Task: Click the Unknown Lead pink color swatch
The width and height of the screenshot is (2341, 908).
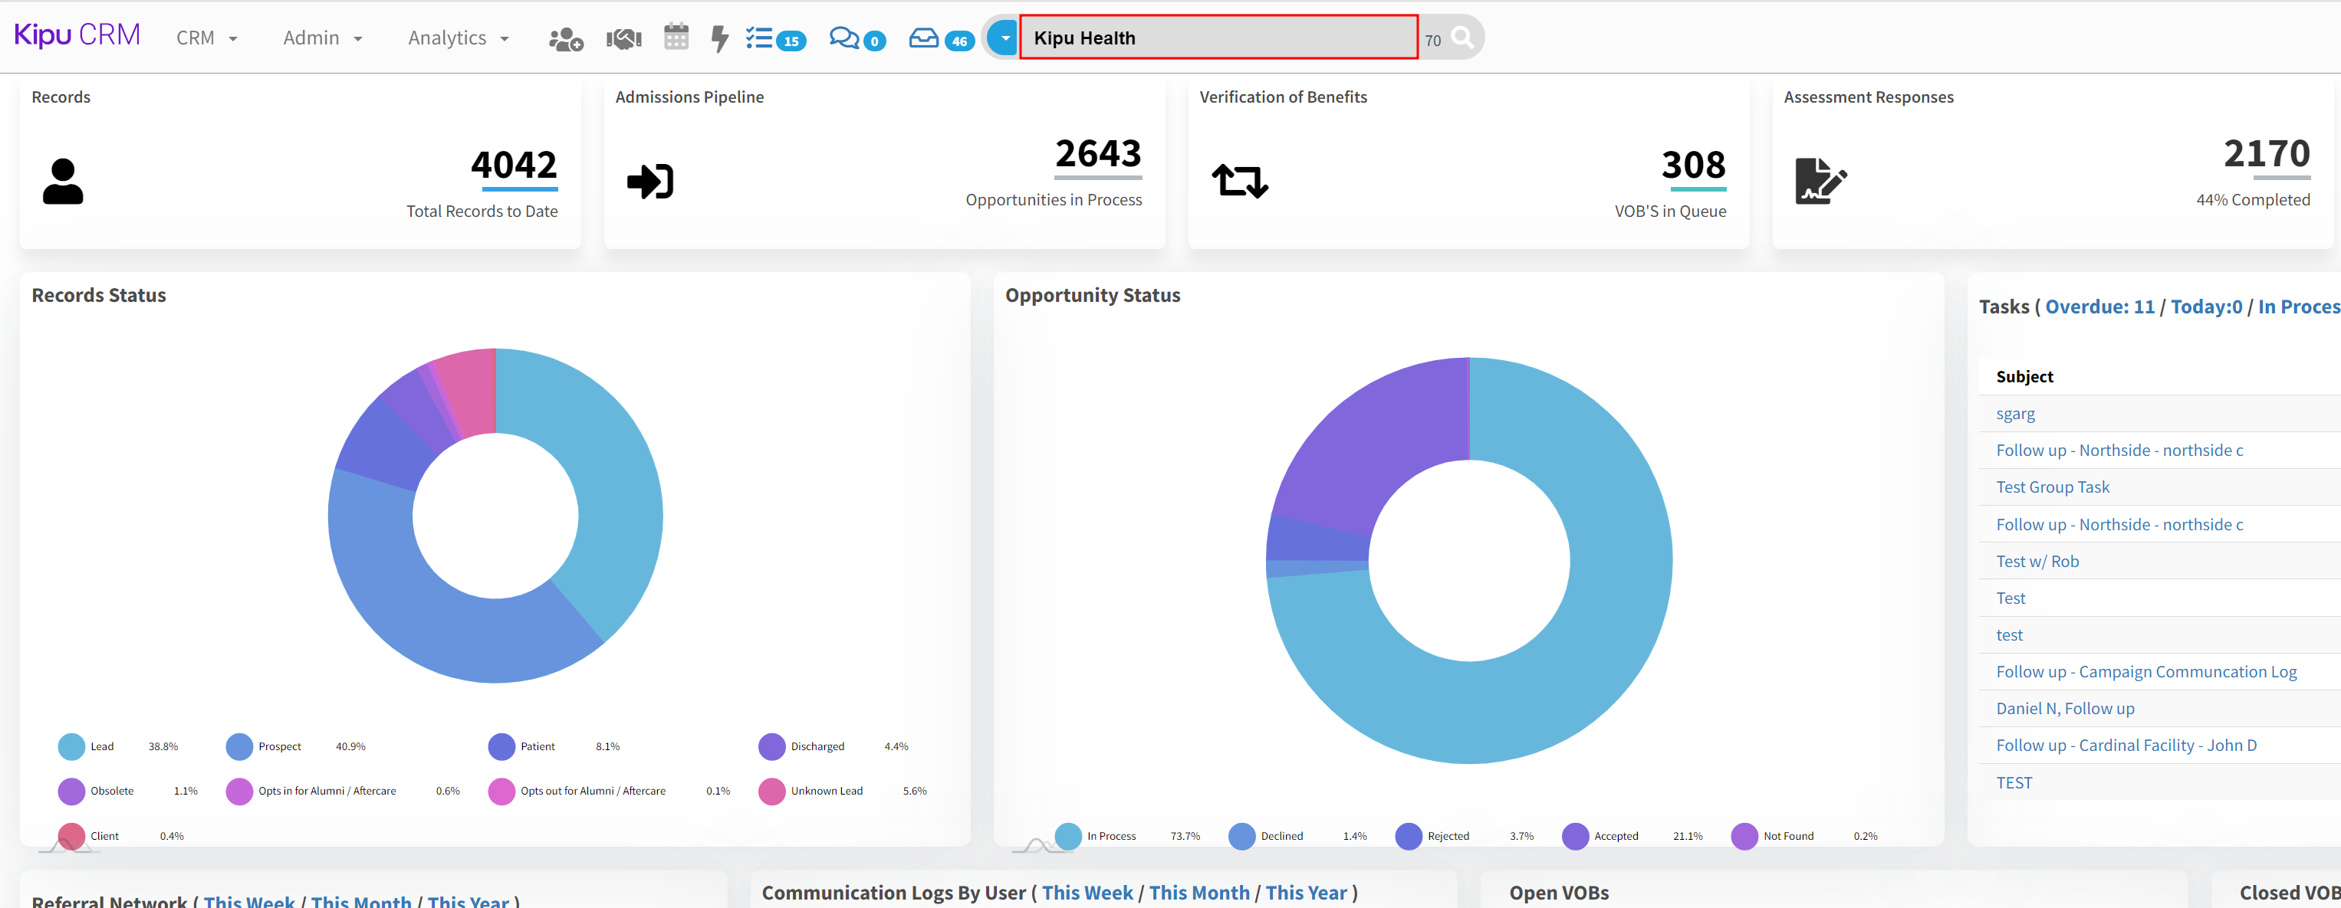Action: [771, 791]
